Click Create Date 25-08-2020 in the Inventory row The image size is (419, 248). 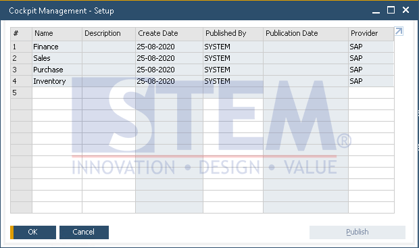point(169,81)
